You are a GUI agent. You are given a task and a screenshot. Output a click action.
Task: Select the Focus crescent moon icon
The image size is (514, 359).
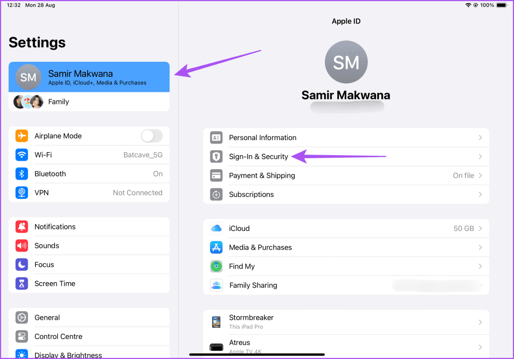pyautogui.click(x=22, y=265)
